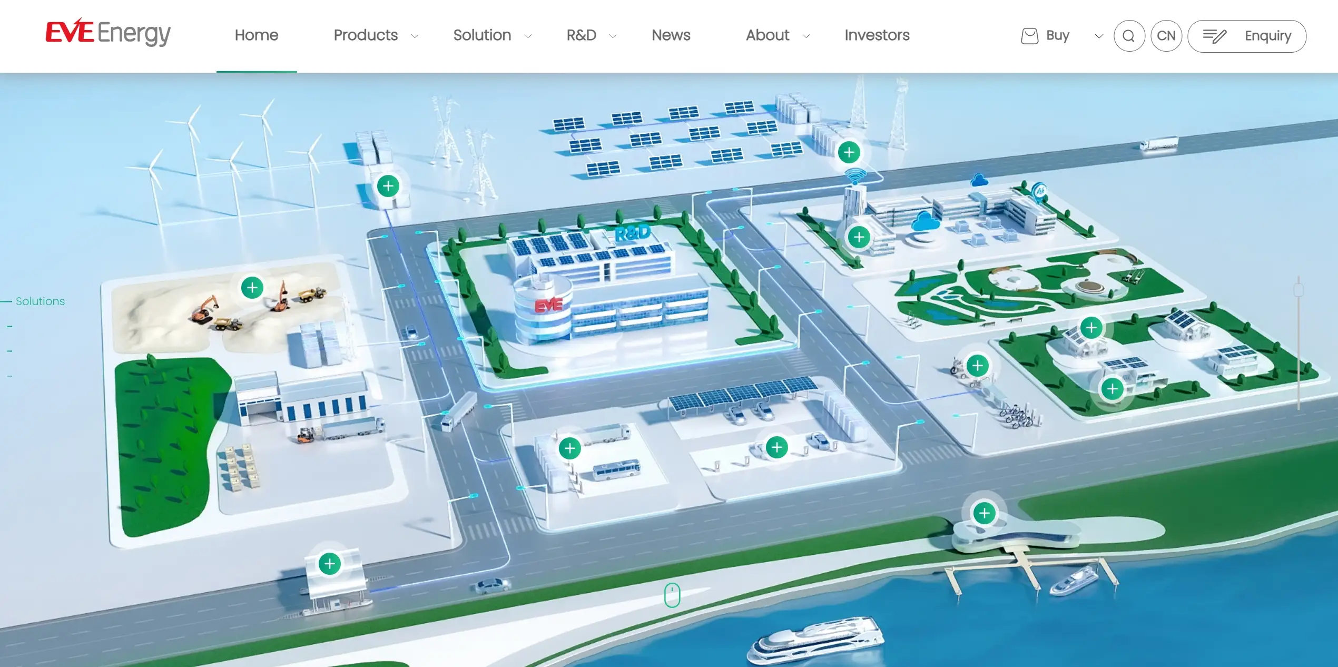The height and width of the screenshot is (667, 1338).
Task: Click the vertical page scroll slider handle
Action: 1298,290
